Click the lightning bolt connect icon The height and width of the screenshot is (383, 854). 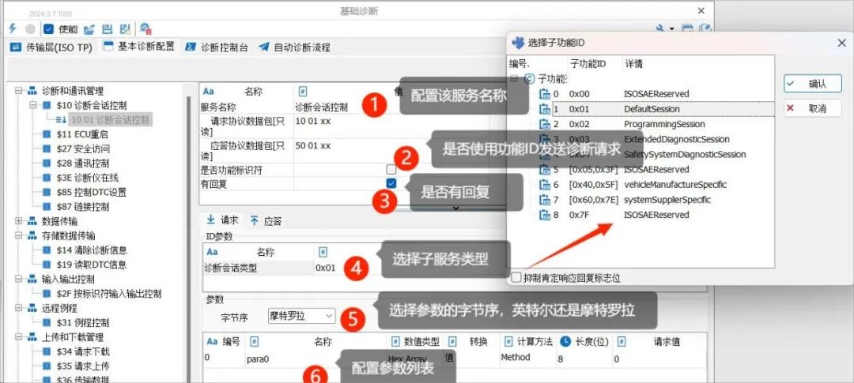point(13,28)
